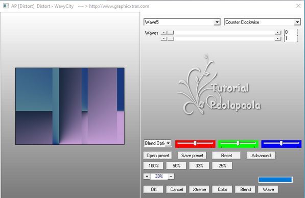The image size is (305, 198).
Task: Click the Open preset button
Action: (x=158, y=156)
